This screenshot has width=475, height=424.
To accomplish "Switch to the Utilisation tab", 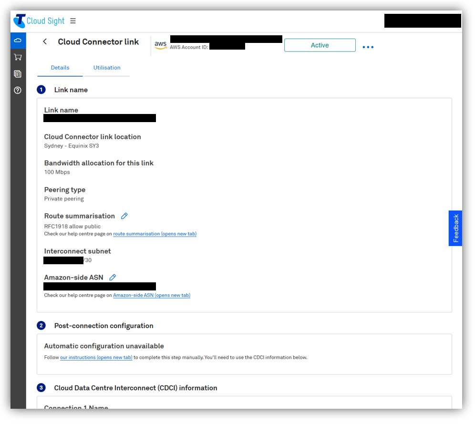I will pyautogui.click(x=107, y=68).
